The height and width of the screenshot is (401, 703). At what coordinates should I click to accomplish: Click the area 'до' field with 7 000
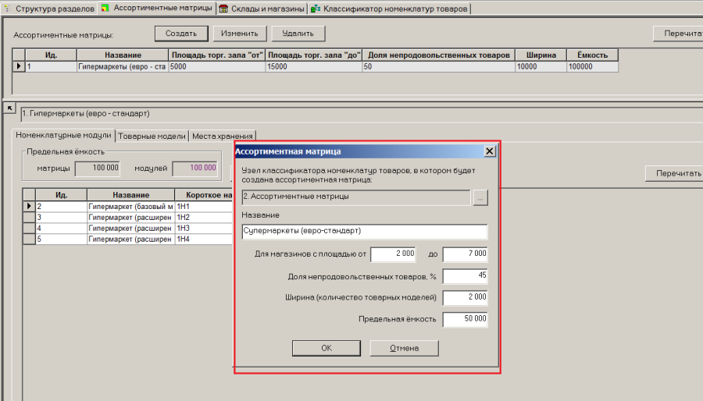click(x=465, y=254)
